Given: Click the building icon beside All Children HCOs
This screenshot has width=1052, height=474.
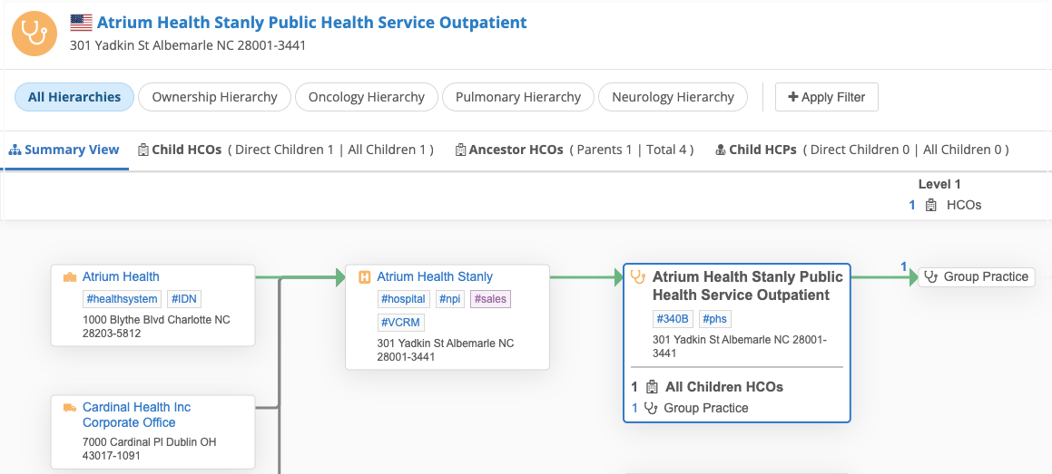Looking at the screenshot, I should 652,387.
